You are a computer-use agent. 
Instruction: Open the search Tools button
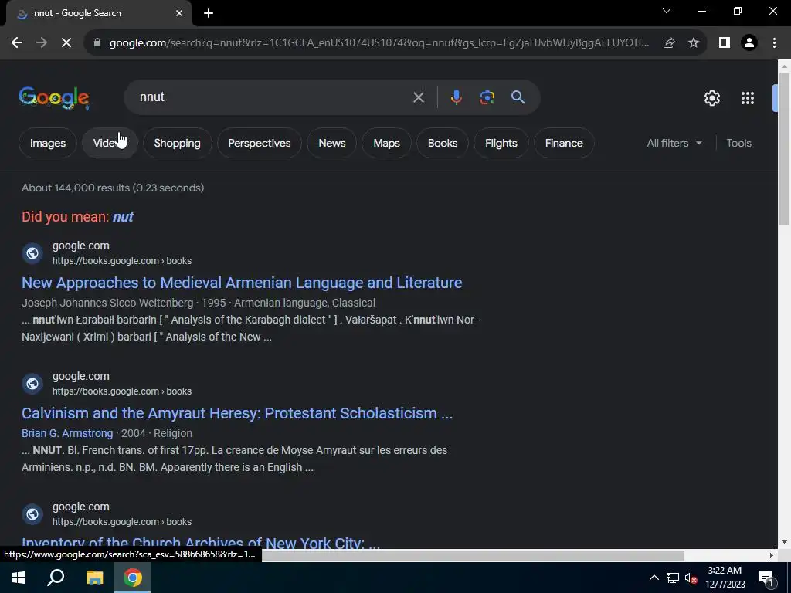pyautogui.click(x=738, y=143)
